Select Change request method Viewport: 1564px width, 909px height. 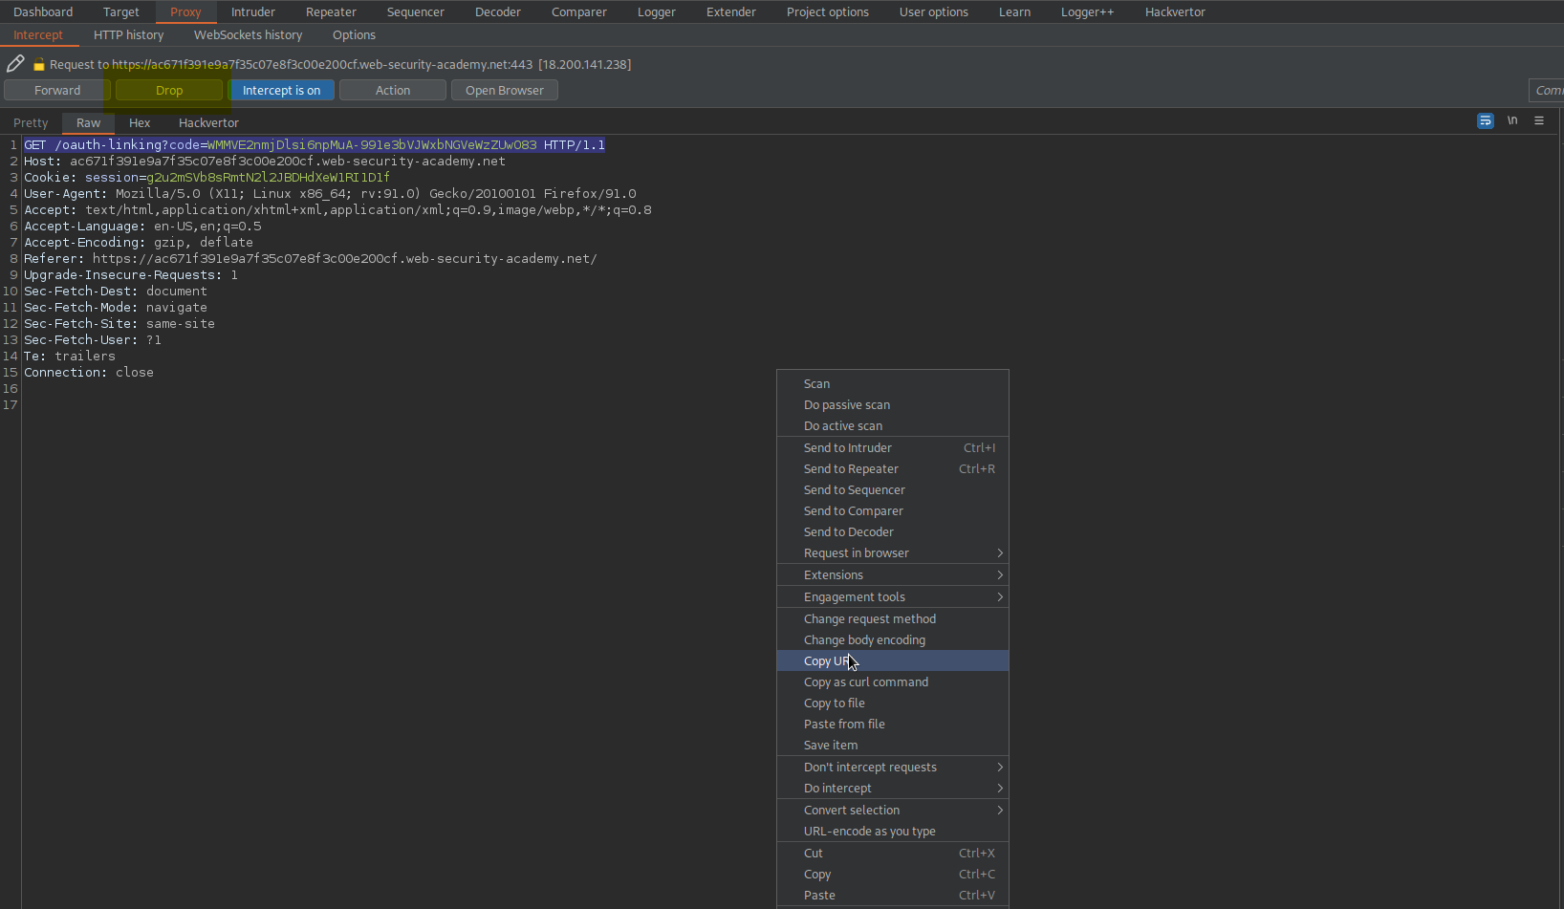pos(893,618)
